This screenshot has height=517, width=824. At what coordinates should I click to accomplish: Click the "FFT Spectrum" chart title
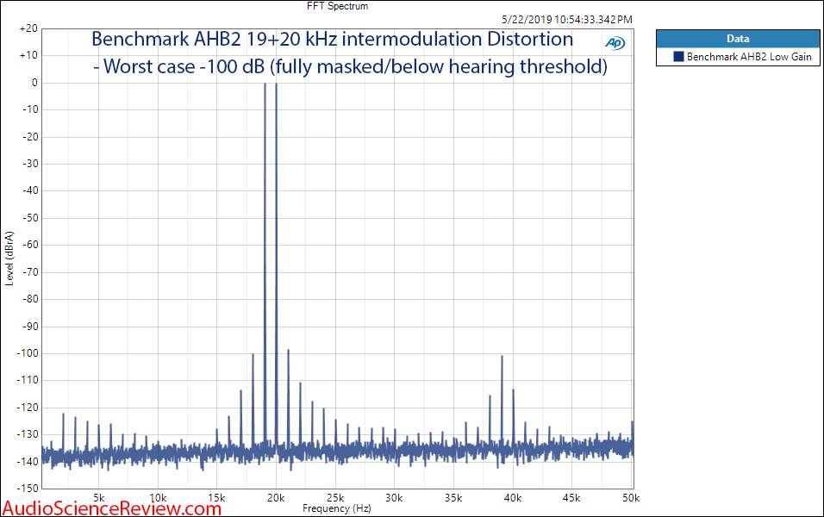tap(337, 6)
